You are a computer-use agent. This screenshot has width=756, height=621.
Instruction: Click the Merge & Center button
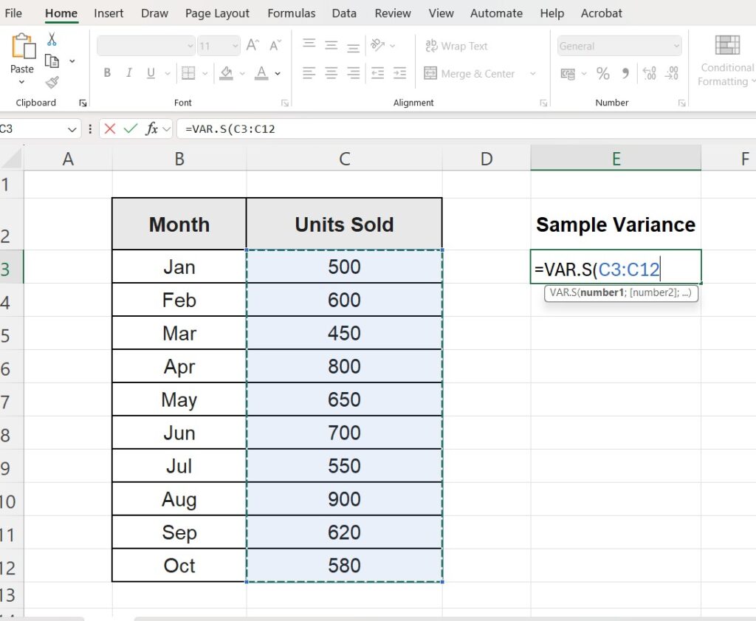[470, 73]
